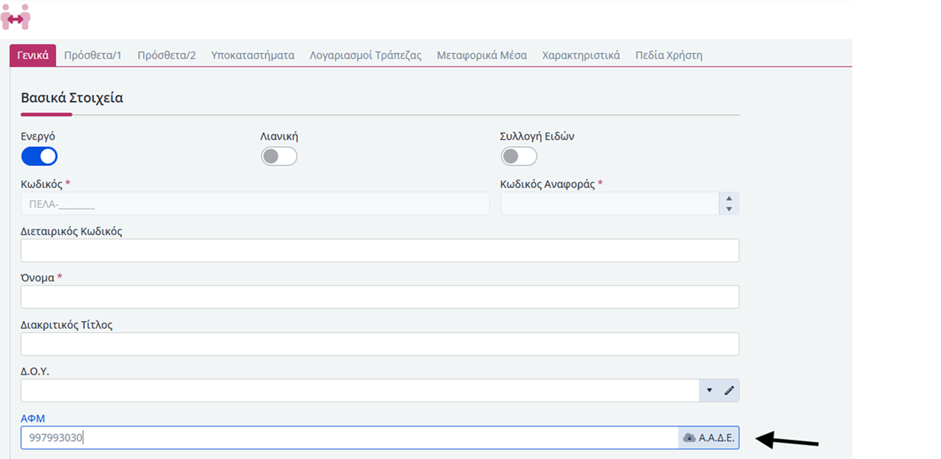This screenshot has width=941, height=459.
Task: Click the ΑΦΜ field containing 997993030
Action: click(349, 438)
